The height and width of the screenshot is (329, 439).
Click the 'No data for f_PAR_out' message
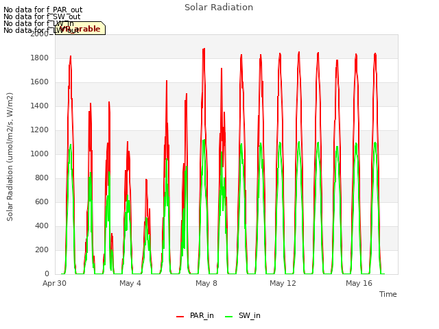(x=43, y=10)
